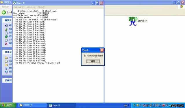
Task: Click the yellow security shield tray icon
Action: (x=138, y=105)
